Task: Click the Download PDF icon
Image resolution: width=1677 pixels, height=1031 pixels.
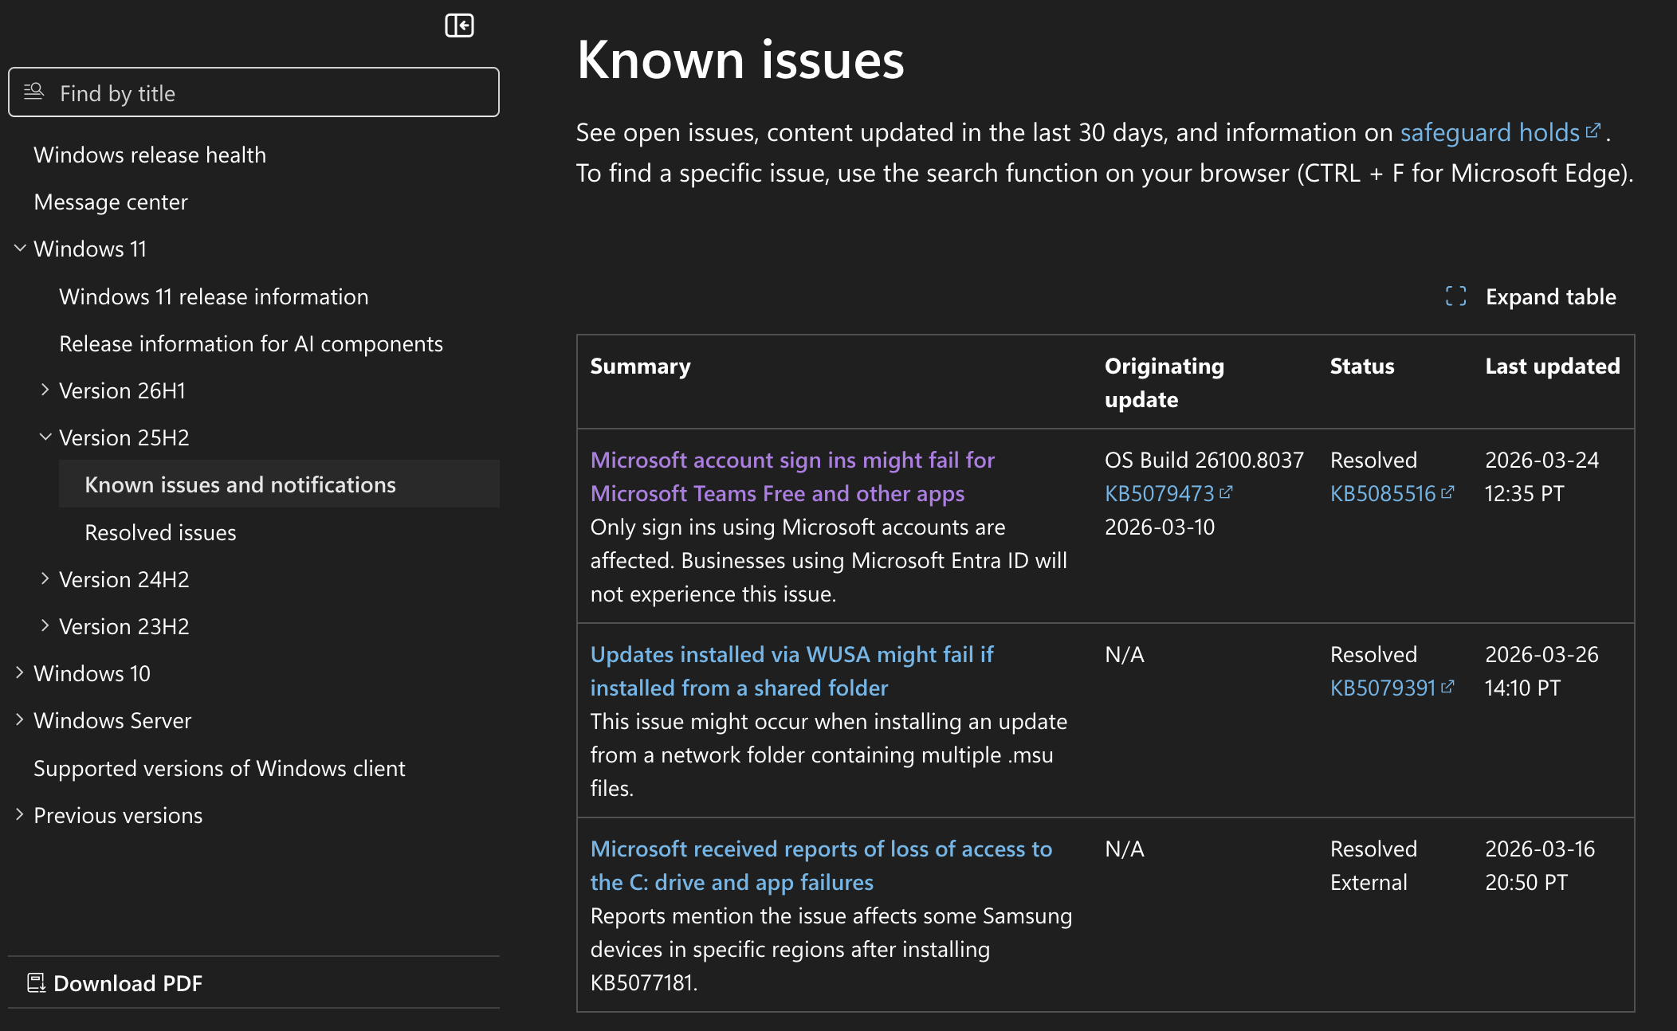Action: 36,982
